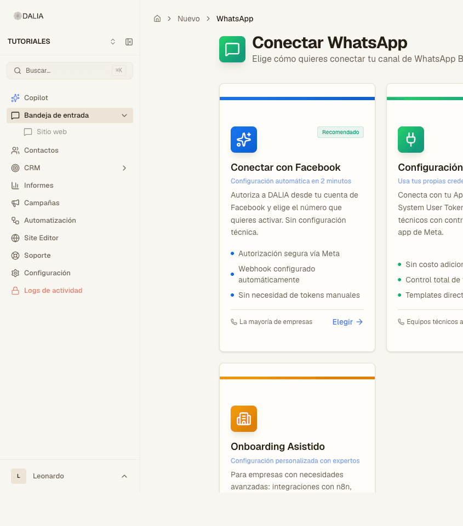Click Configuración personalizada con expertos
The width and height of the screenshot is (463, 526).
pyautogui.click(x=295, y=461)
